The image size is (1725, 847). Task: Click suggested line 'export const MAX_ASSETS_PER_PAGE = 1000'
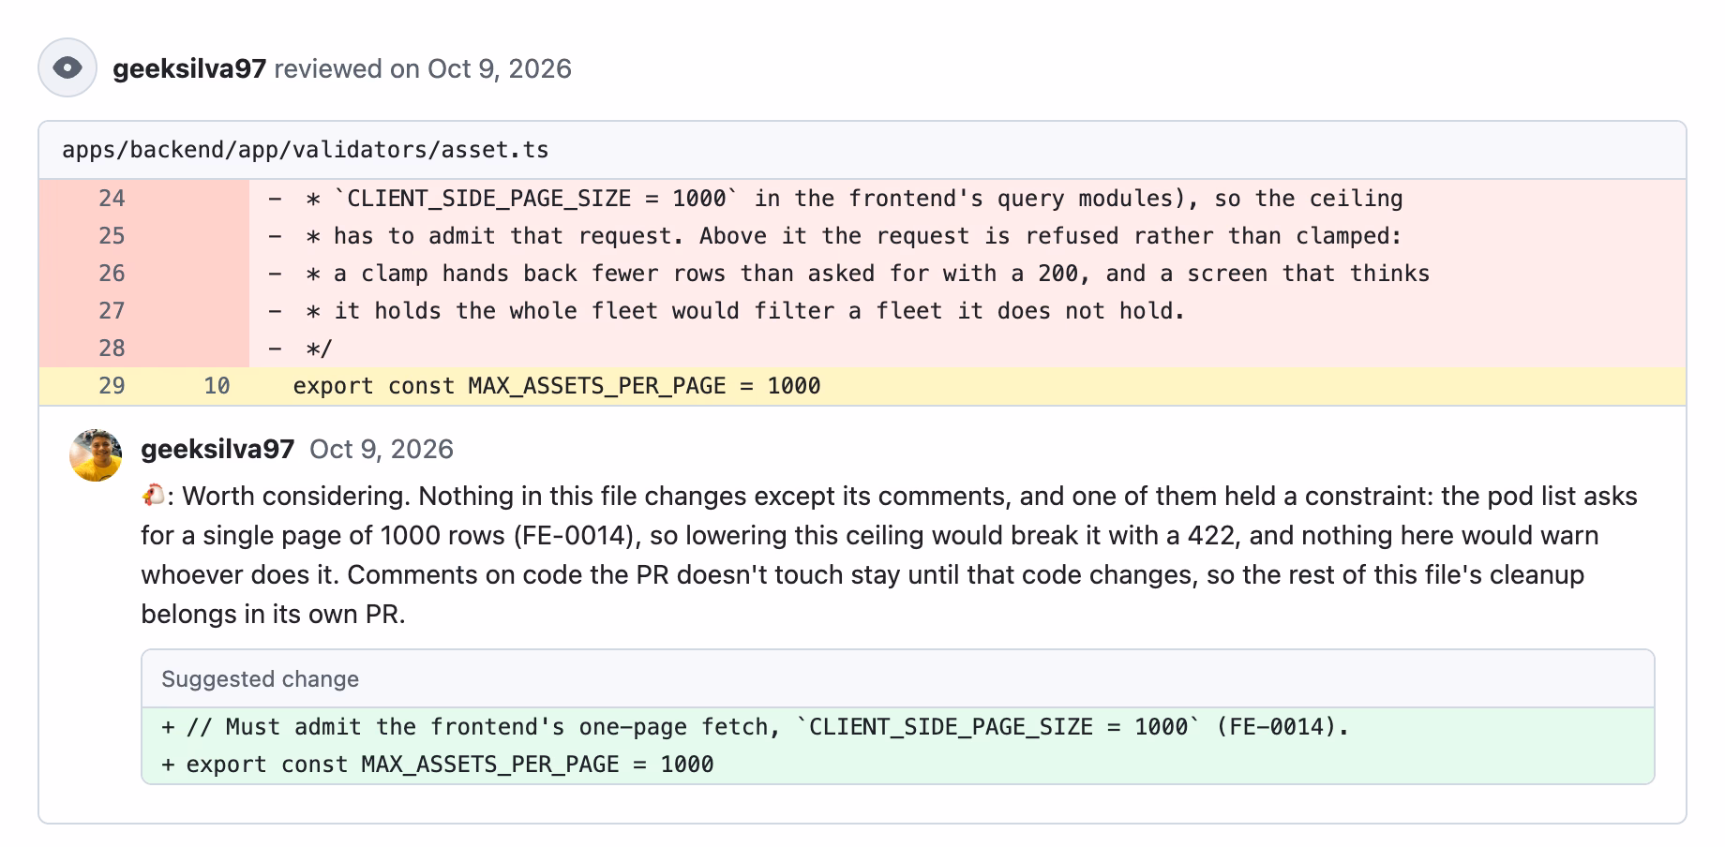pos(898,765)
